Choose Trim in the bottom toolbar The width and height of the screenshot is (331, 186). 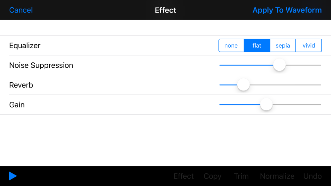pyautogui.click(x=241, y=176)
